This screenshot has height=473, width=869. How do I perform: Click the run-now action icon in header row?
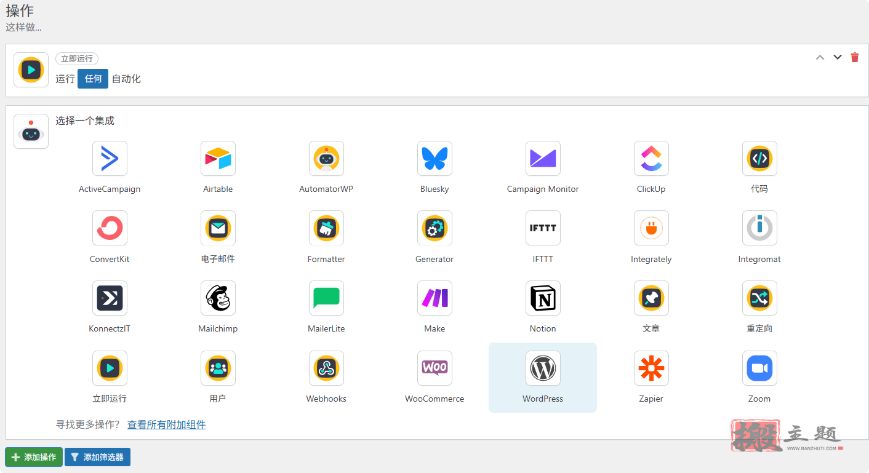pos(31,70)
